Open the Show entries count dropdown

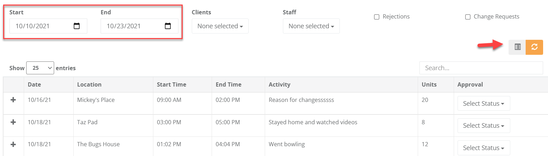pyautogui.click(x=40, y=68)
